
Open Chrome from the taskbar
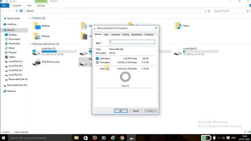122,138
